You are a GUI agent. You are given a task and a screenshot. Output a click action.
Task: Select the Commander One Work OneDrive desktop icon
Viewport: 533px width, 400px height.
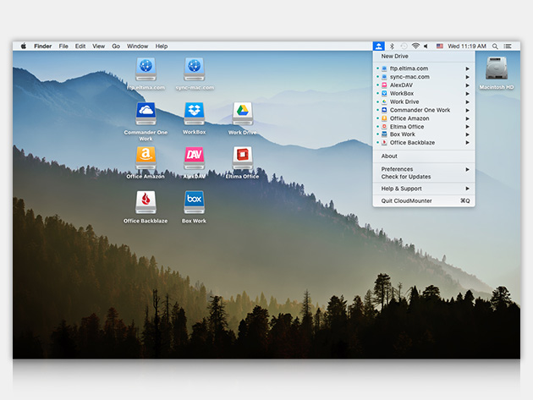point(146,113)
